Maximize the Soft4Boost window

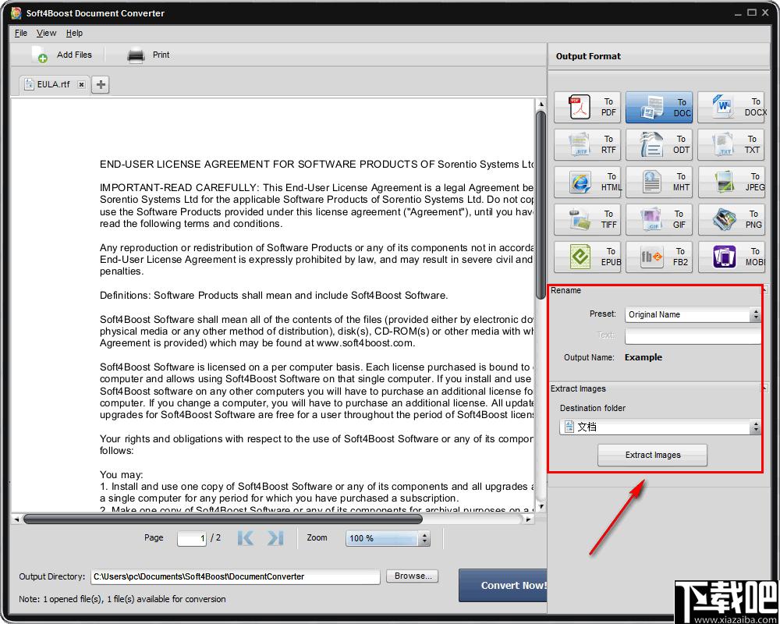[752, 12]
